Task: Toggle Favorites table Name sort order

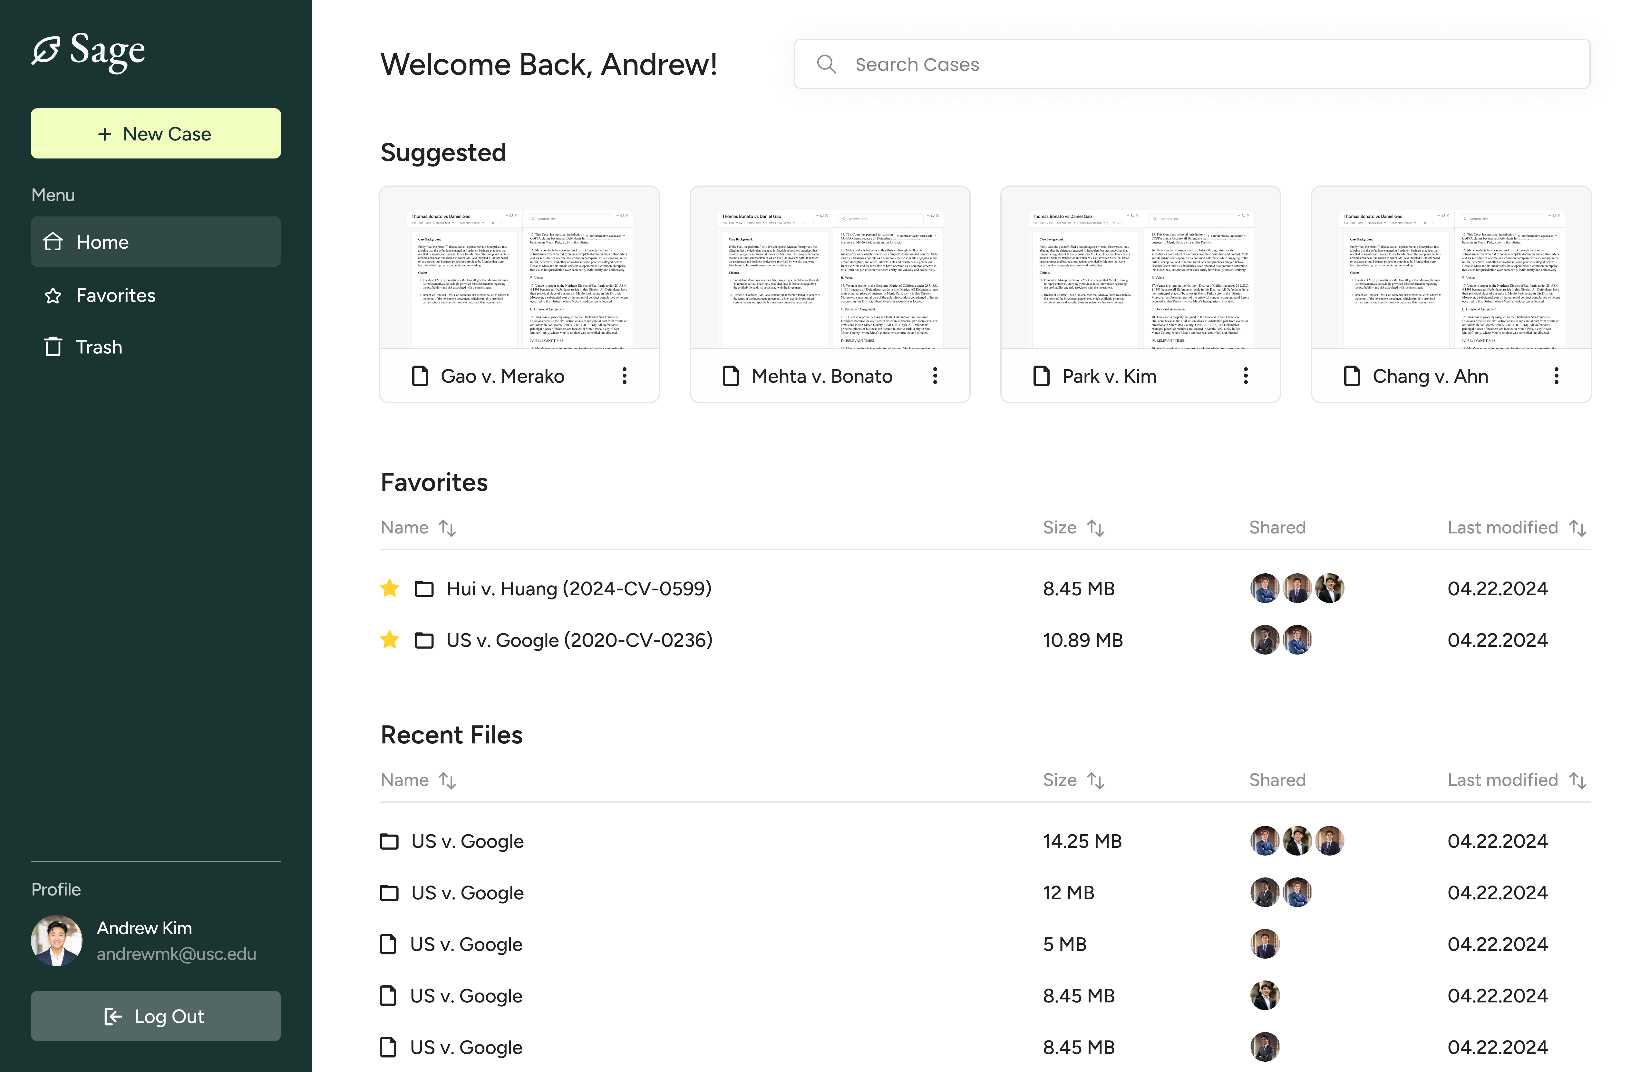Action: click(x=447, y=529)
